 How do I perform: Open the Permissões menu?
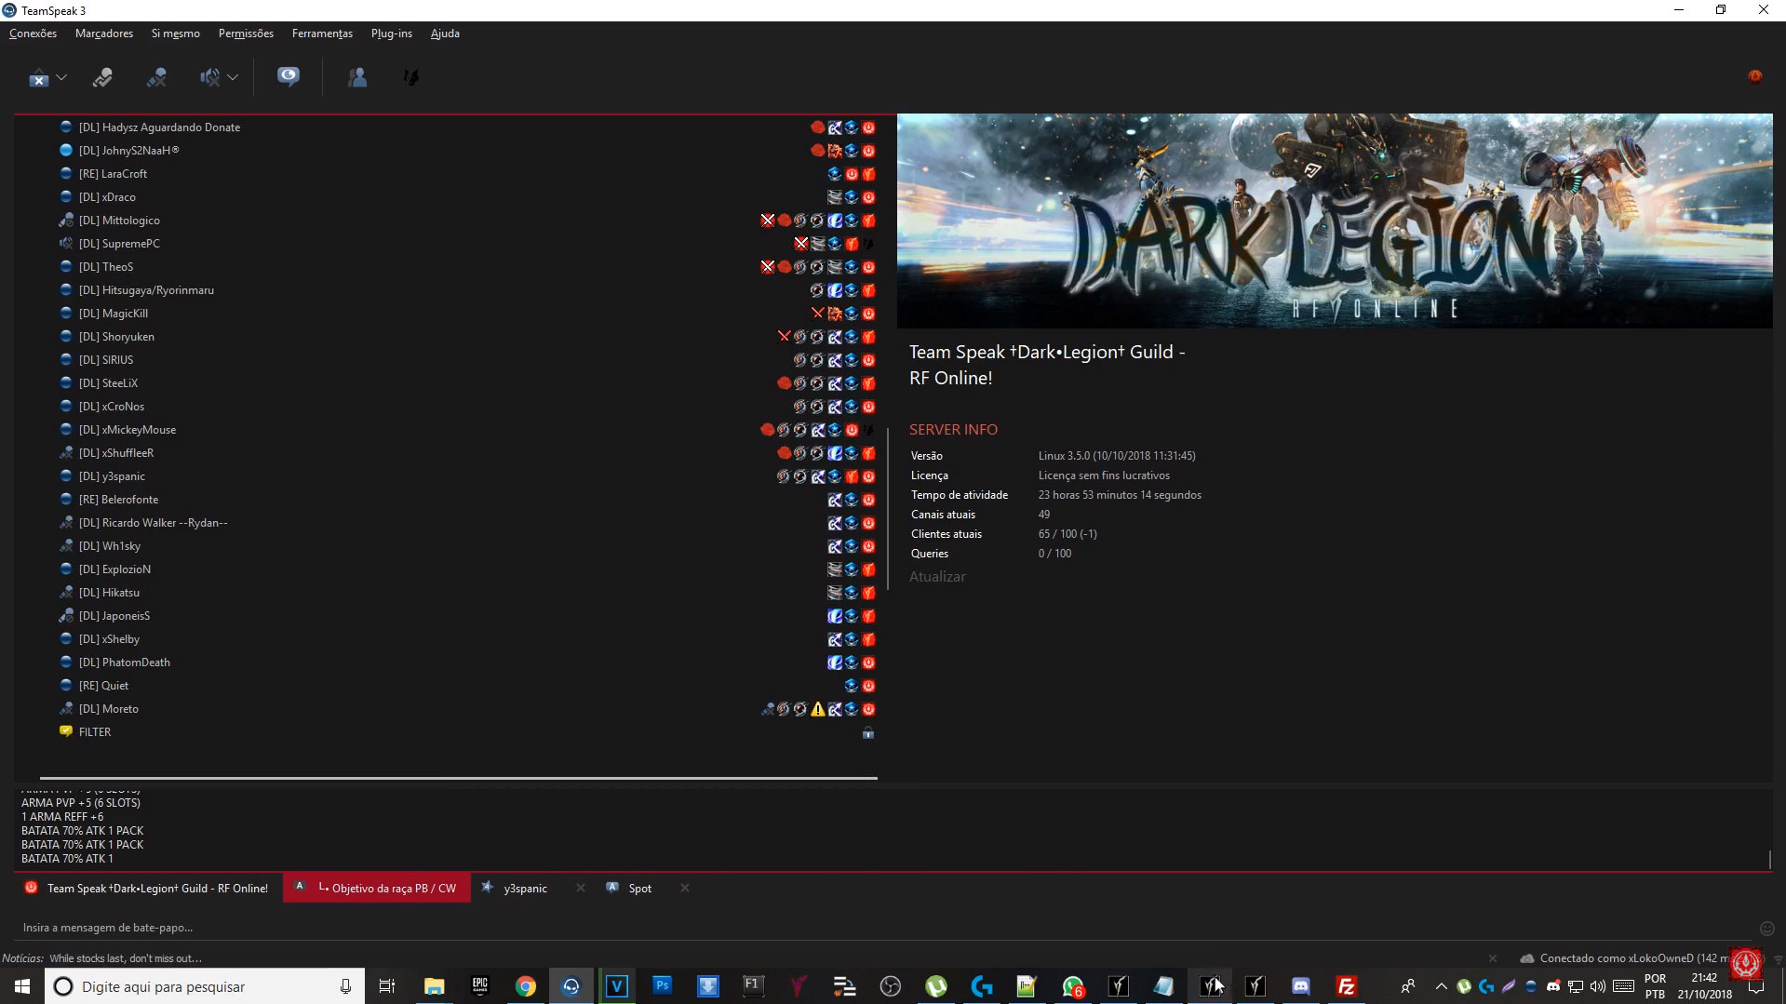[246, 33]
